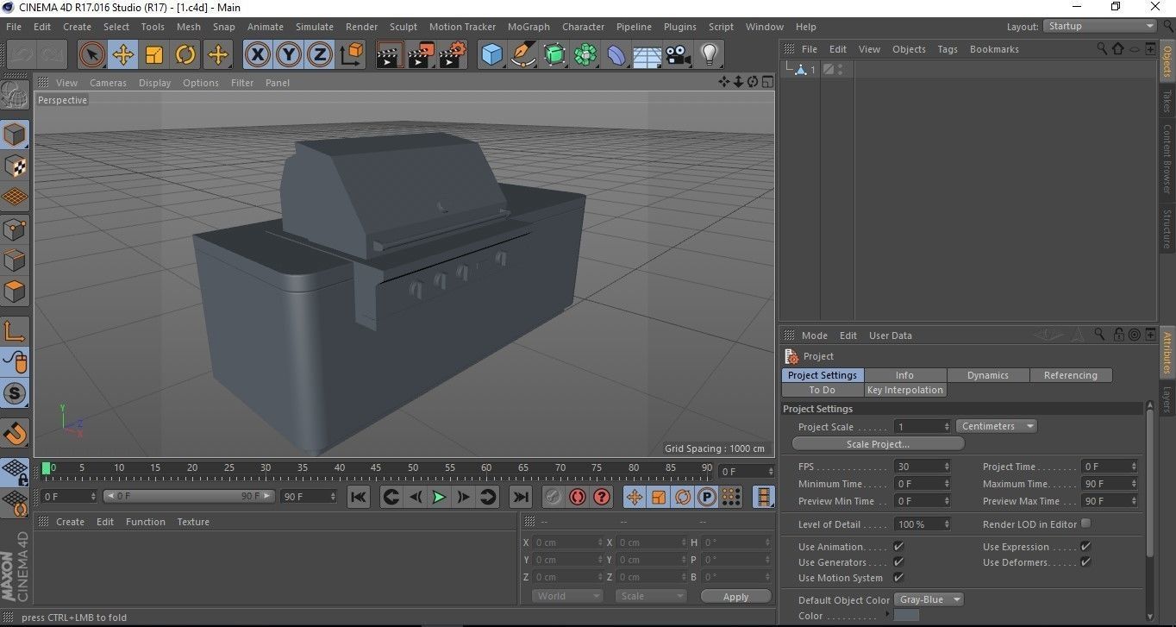Toggle Autokeying button

click(x=578, y=497)
